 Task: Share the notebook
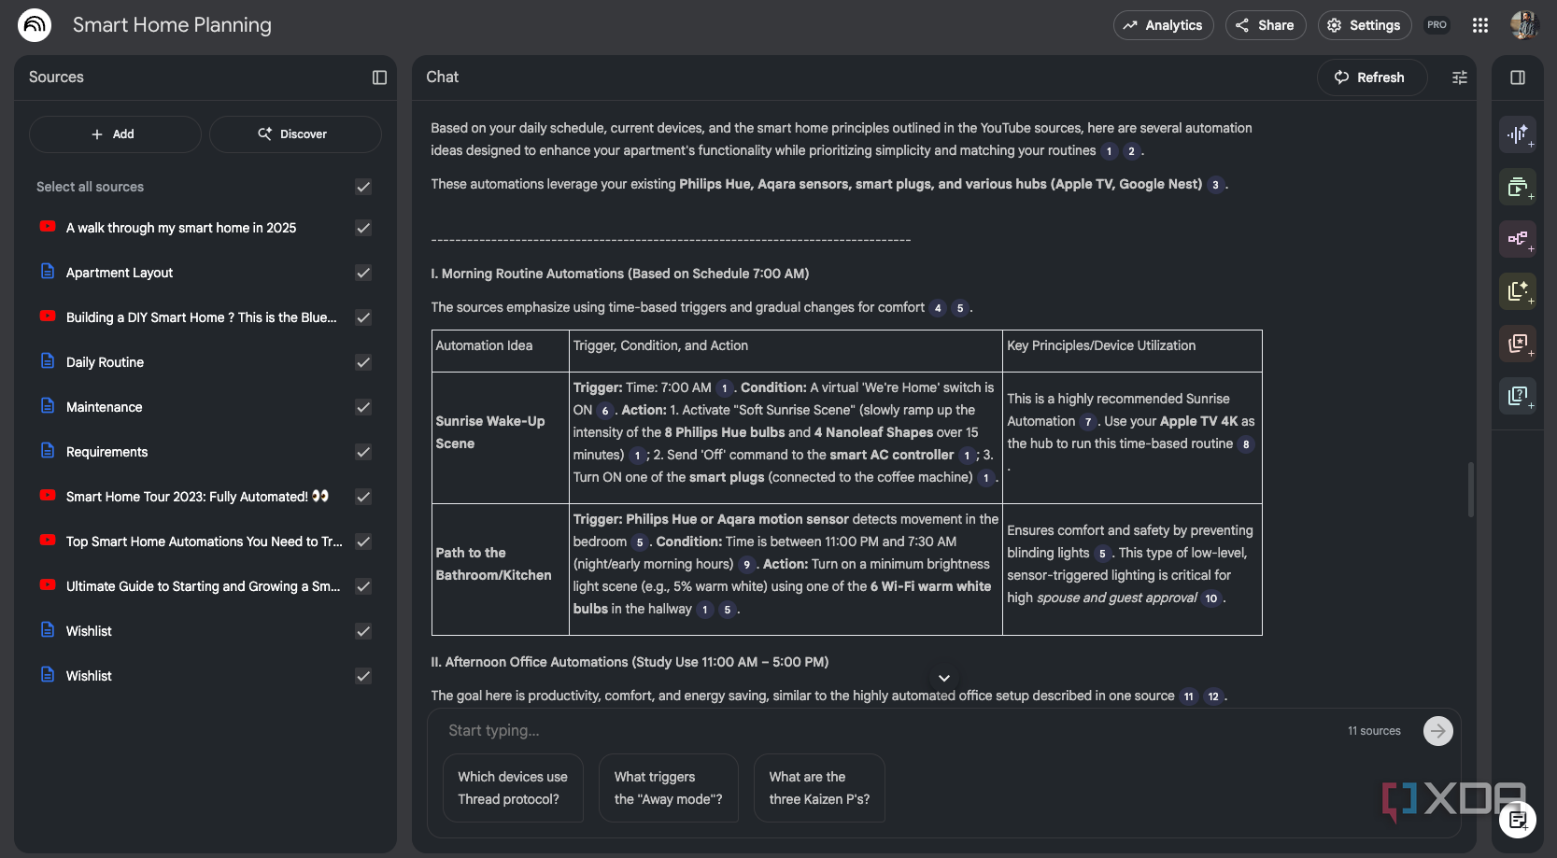1266,25
